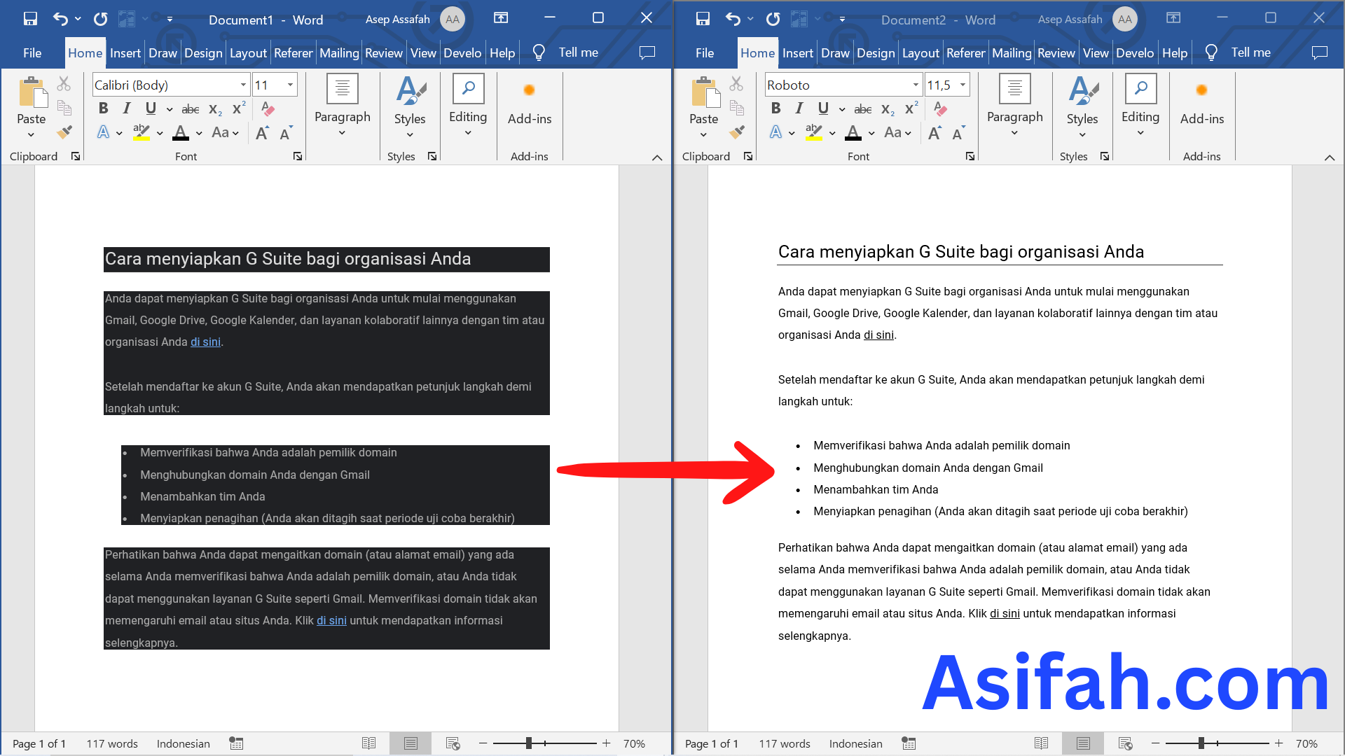1345x756 pixels.
Task: Click Indonesian language in Document2 status bar
Action: click(855, 743)
